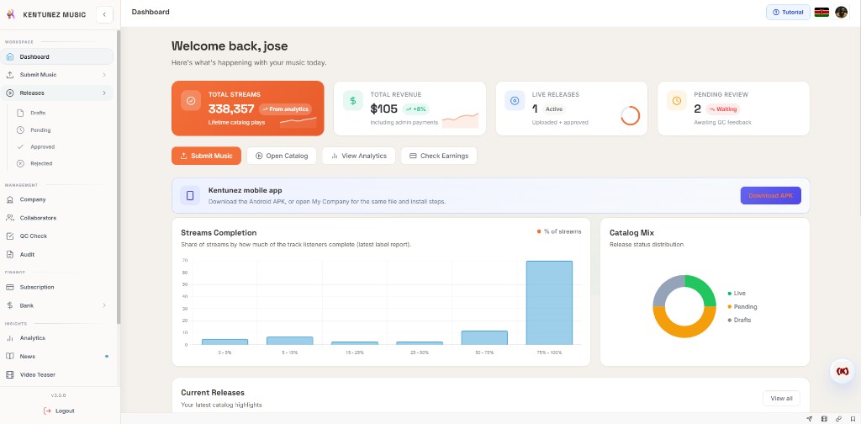Click the sidebar vertical scrollbar
Viewport: 861px width, 424px height.
click(x=119, y=177)
